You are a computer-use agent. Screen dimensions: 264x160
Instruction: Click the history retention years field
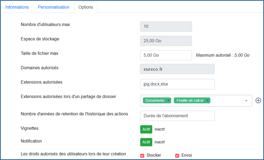tap(178, 116)
